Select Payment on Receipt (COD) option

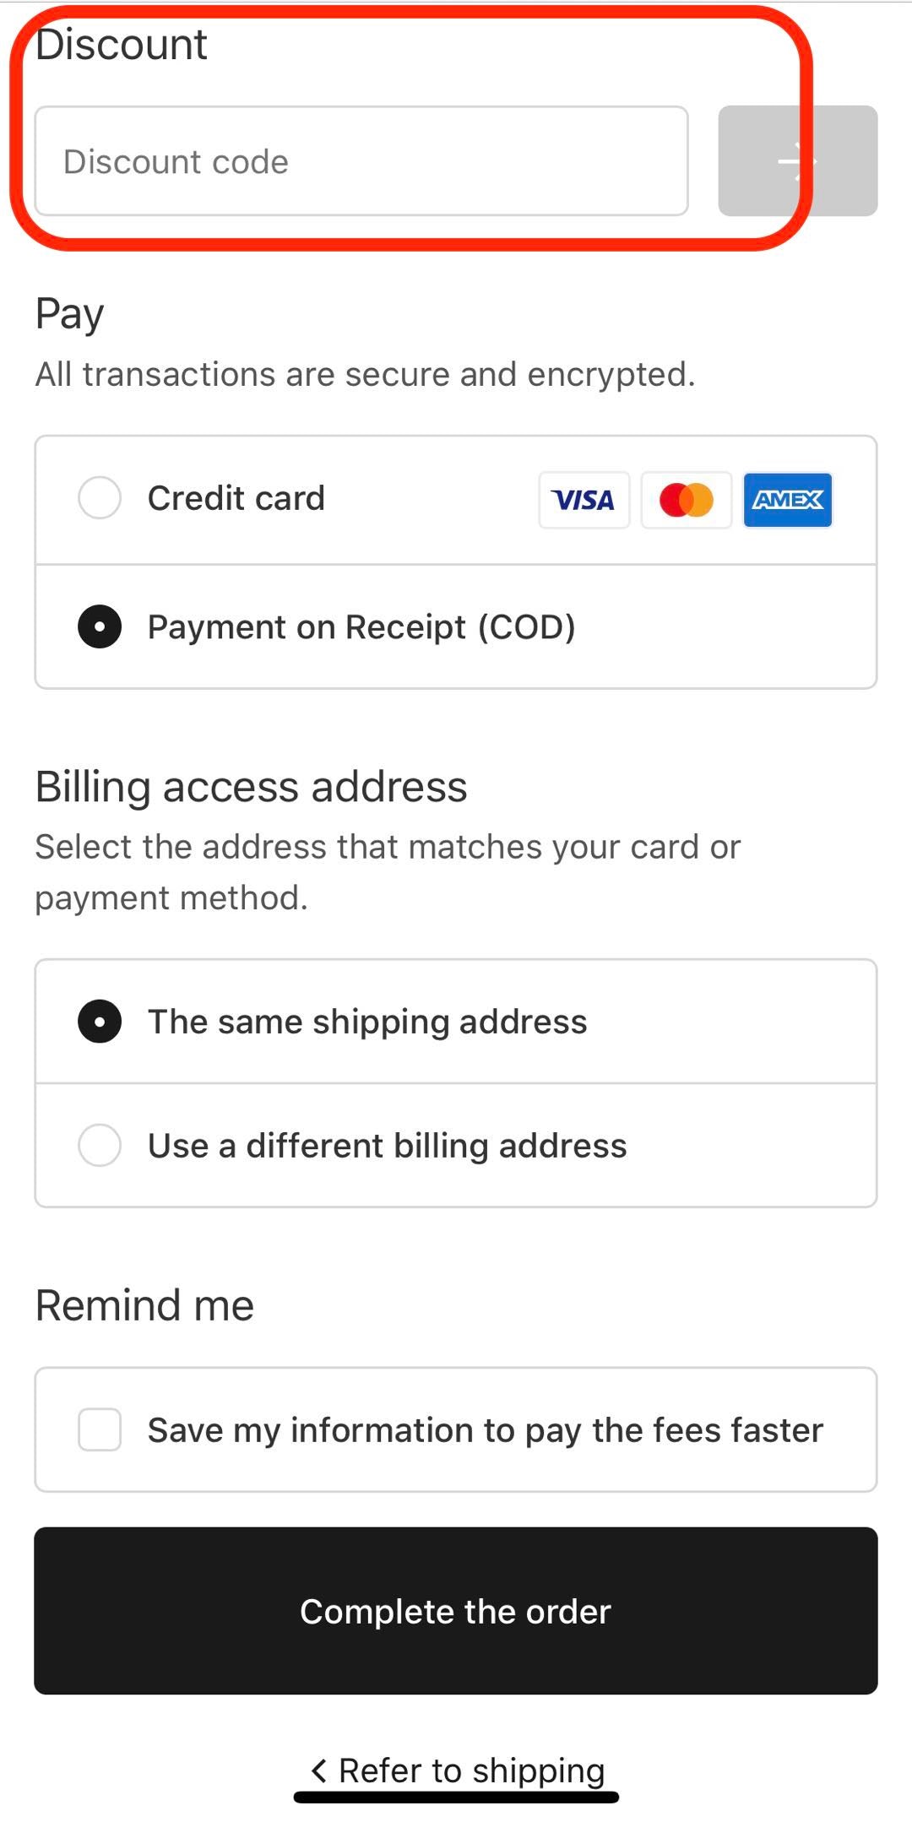click(x=100, y=627)
